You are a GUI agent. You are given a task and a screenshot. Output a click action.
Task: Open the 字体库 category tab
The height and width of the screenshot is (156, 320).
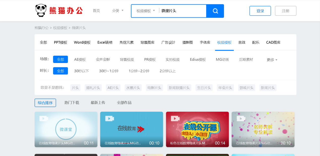click(x=205, y=42)
